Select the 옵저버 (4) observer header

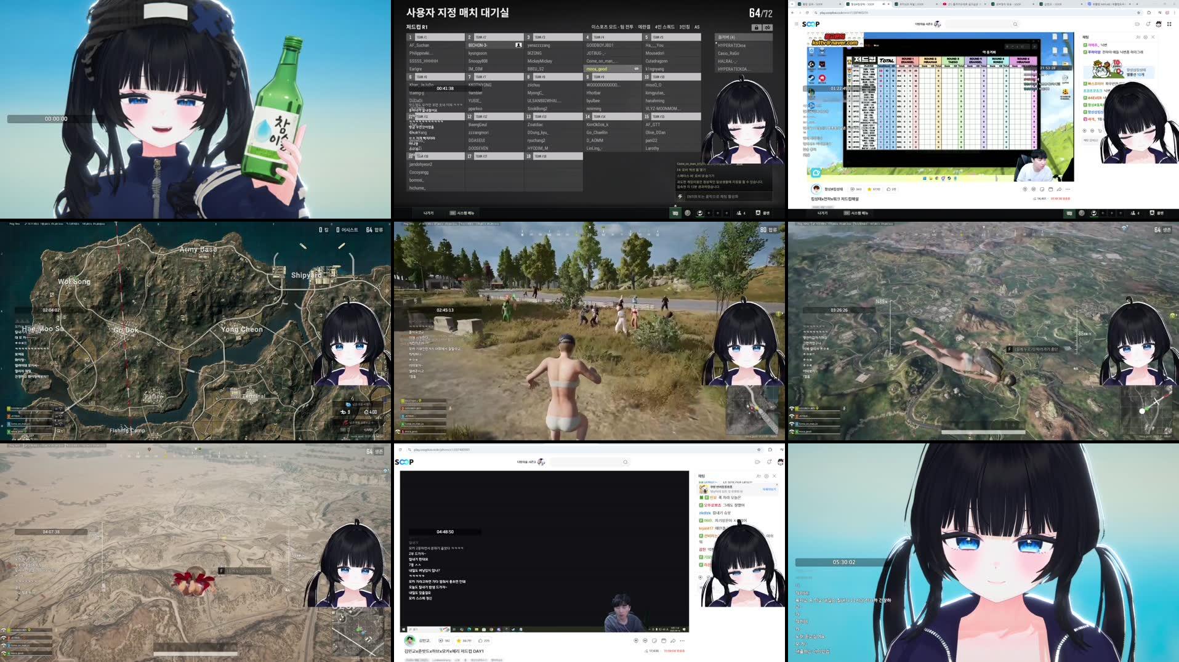tap(743, 37)
